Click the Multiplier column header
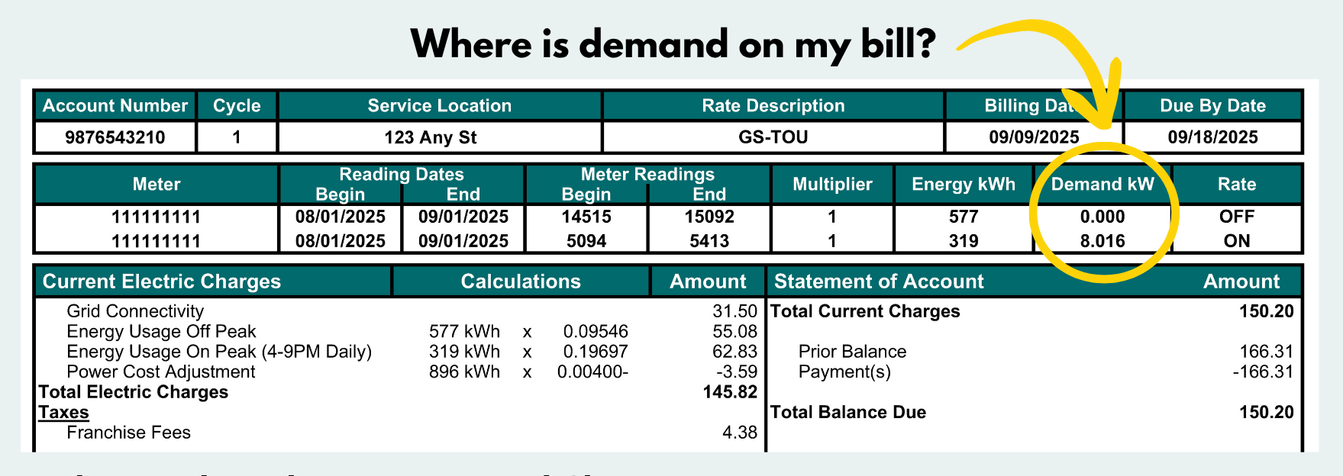The image size is (1343, 476). click(x=832, y=185)
